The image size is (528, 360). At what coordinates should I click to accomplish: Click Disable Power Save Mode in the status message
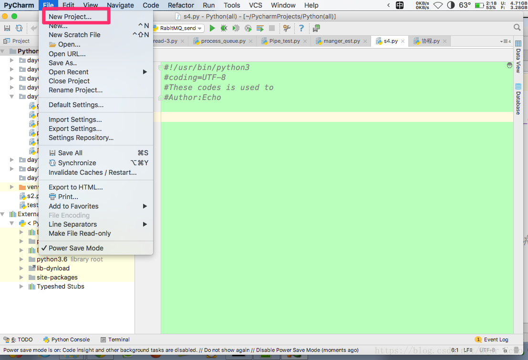coord(288,350)
